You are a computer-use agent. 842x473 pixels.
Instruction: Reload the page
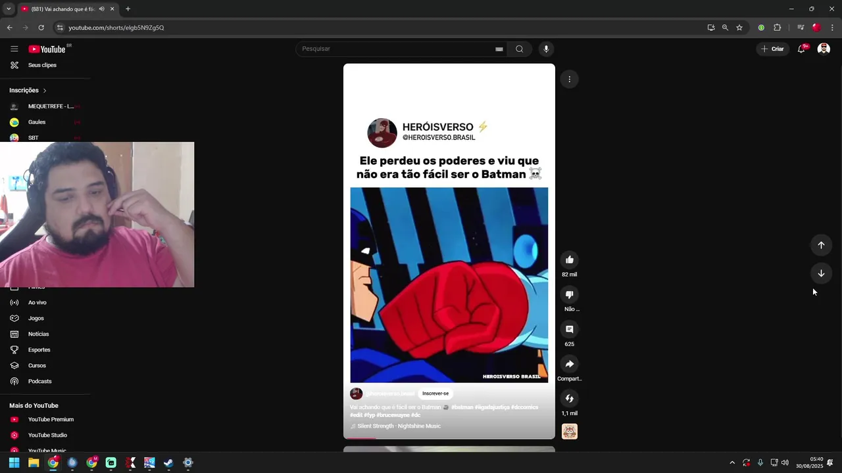[x=41, y=28]
